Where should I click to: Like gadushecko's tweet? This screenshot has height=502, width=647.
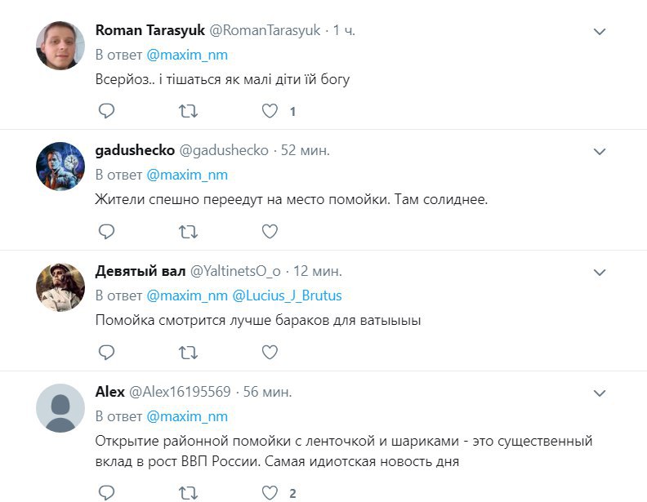pyautogui.click(x=270, y=232)
